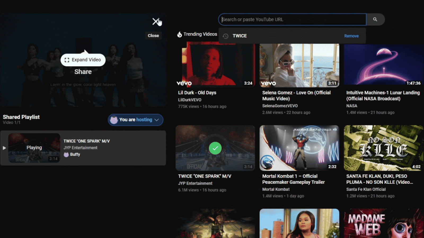Click the Playing thumbnail in Shared Playlist
The width and height of the screenshot is (424, 238).
click(x=34, y=148)
